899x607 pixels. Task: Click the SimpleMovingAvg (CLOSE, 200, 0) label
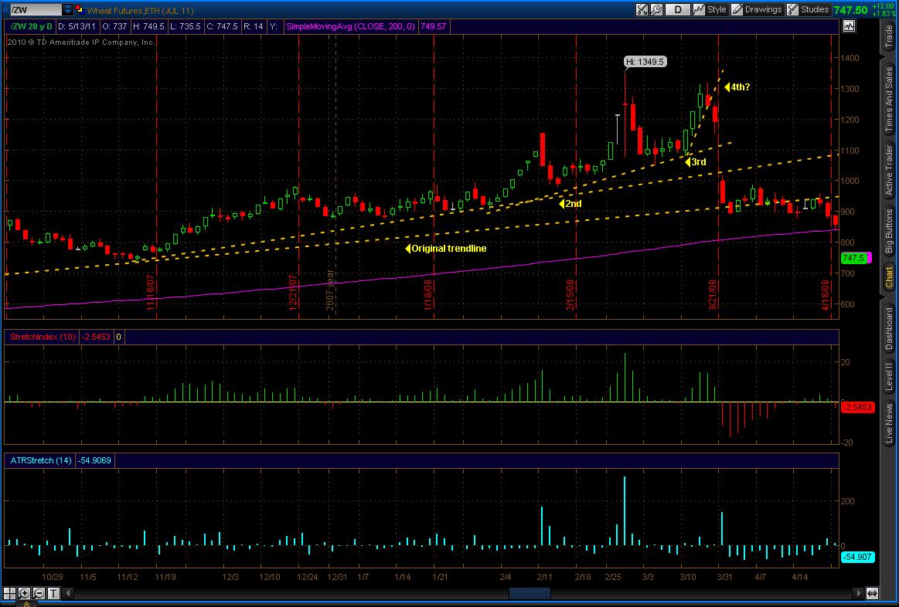pyautogui.click(x=351, y=26)
